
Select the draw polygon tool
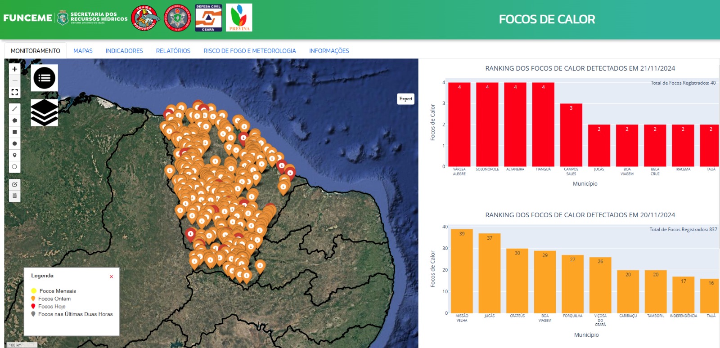pyautogui.click(x=15, y=120)
